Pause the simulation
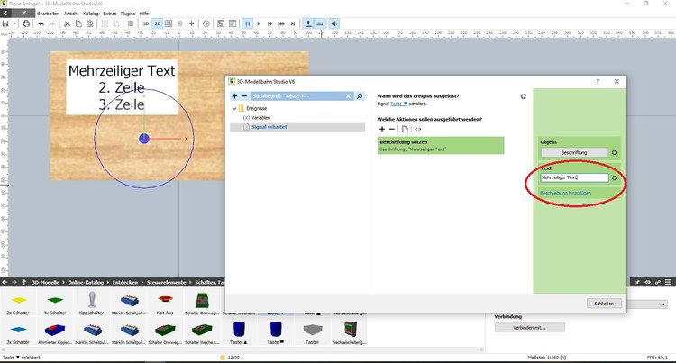The height and width of the screenshot is (363, 676). (x=248, y=23)
